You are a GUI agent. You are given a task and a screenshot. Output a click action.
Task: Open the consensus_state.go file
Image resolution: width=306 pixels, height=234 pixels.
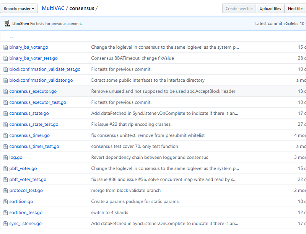[x=29, y=114]
